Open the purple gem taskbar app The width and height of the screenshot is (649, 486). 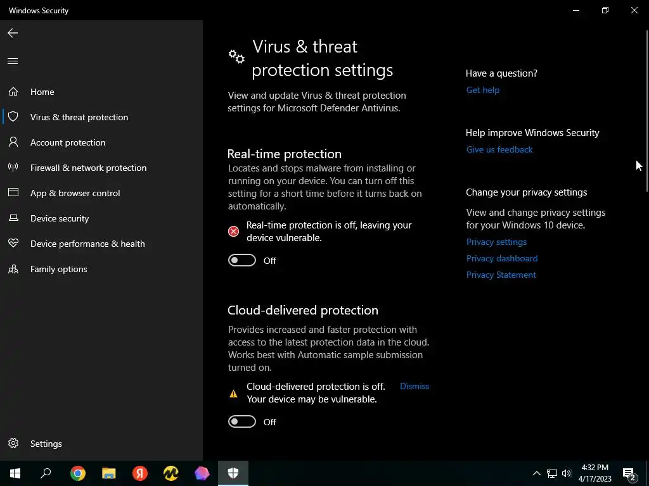coord(202,473)
